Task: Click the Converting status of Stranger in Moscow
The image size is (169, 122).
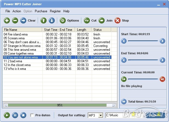Action: pos(101,46)
